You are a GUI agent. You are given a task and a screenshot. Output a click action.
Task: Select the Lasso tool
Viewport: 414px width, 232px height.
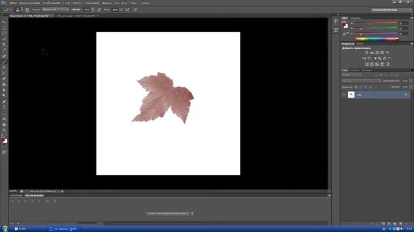pyautogui.click(x=4, y=34)
